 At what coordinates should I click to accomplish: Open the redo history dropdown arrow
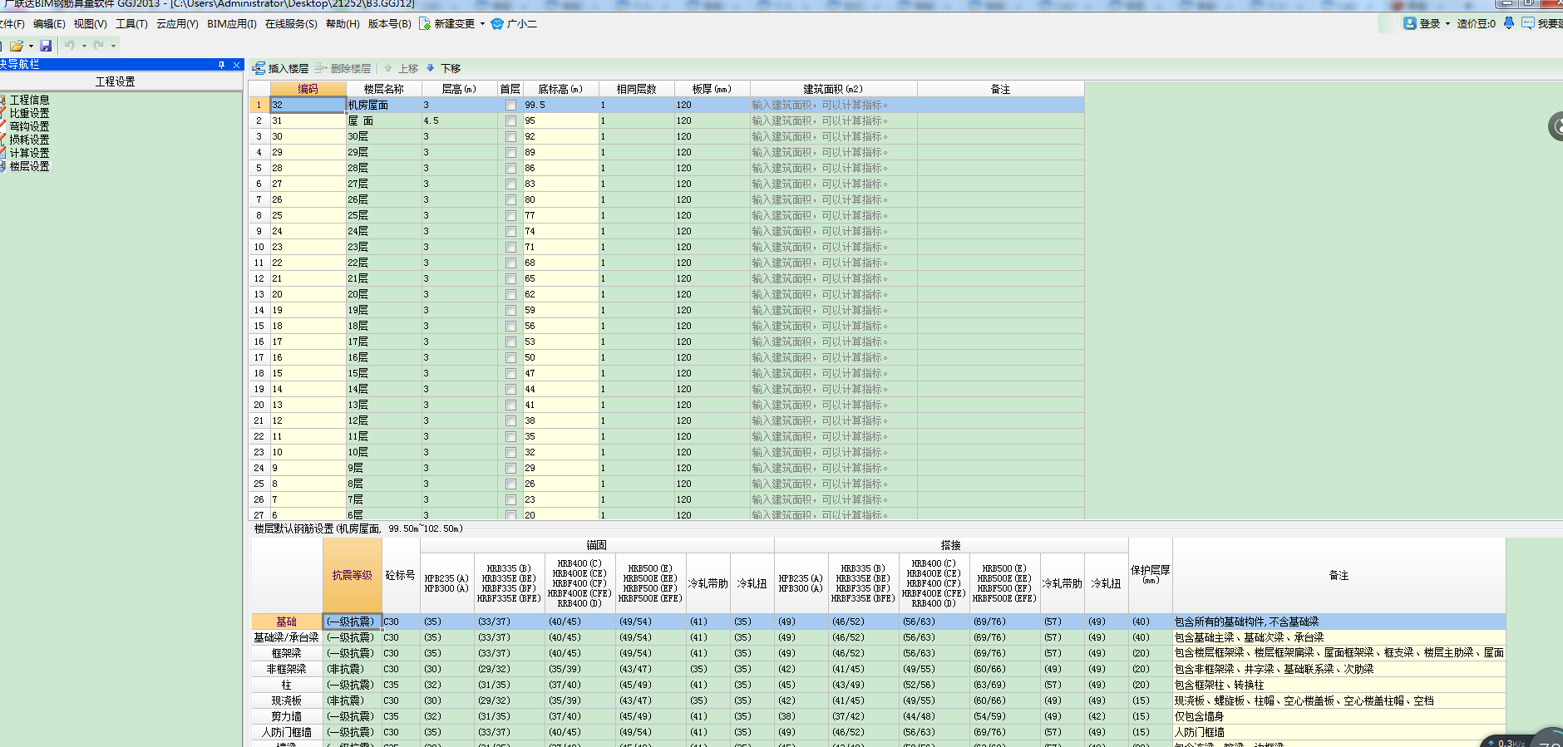tap(113, 46)
